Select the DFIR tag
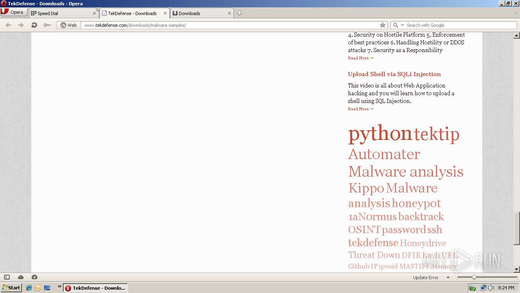Image resolution: width=520 pixels, height=293 pixels. tap(411, 256)
